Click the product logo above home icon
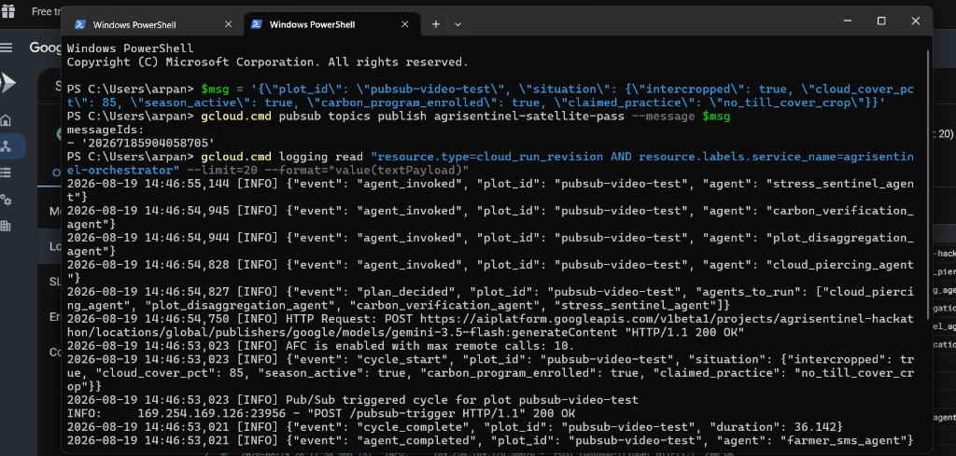The height and width of the screenshot is (456, 956). [7, 82]
